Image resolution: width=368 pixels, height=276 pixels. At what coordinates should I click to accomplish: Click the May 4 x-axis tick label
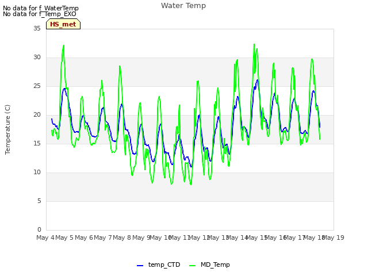(x=45, y=237)
